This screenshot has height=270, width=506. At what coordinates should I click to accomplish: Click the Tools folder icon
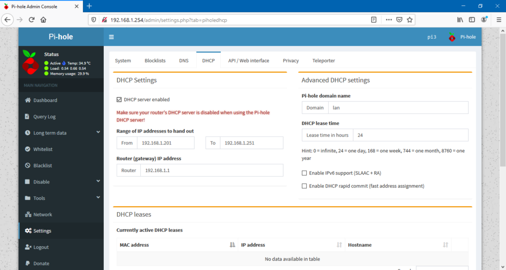click(x=28, y=198)
